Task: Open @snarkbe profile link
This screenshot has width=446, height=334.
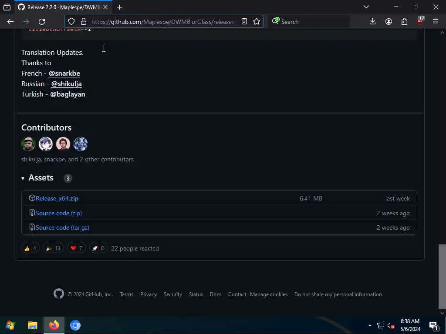Action: pyautogui.click(x=64, y=73)
